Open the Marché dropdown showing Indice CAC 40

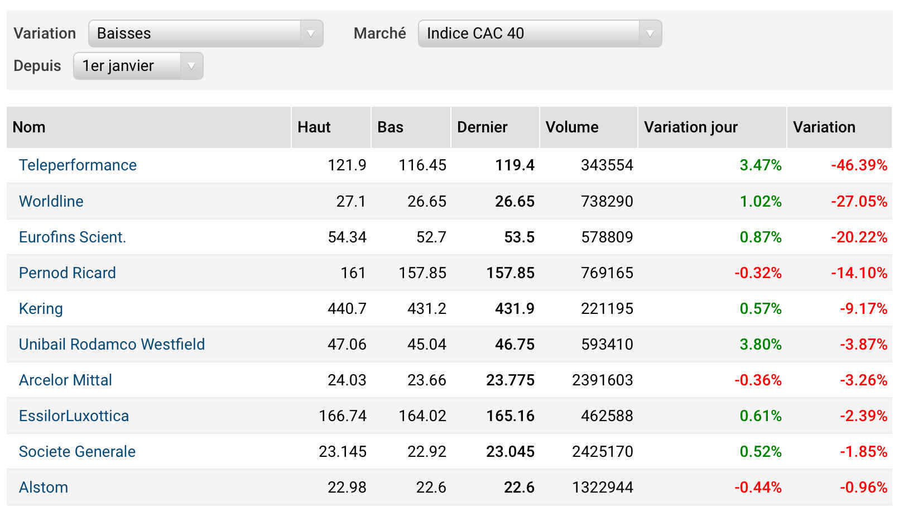pyautogui.click(x=539, y=34)
